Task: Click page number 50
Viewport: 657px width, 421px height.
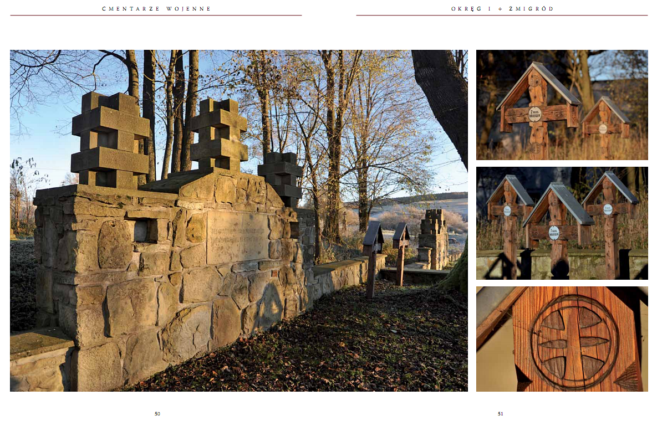Action: click(x=157, y=414)
